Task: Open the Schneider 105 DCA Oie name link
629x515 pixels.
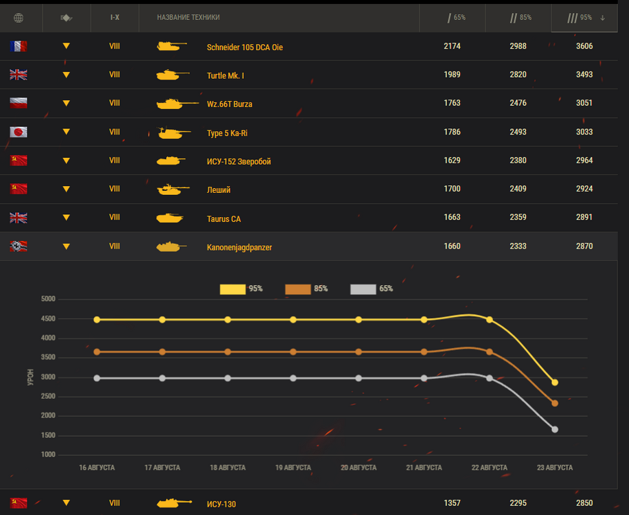Action: pyautogui.click(x=244, y=47)
